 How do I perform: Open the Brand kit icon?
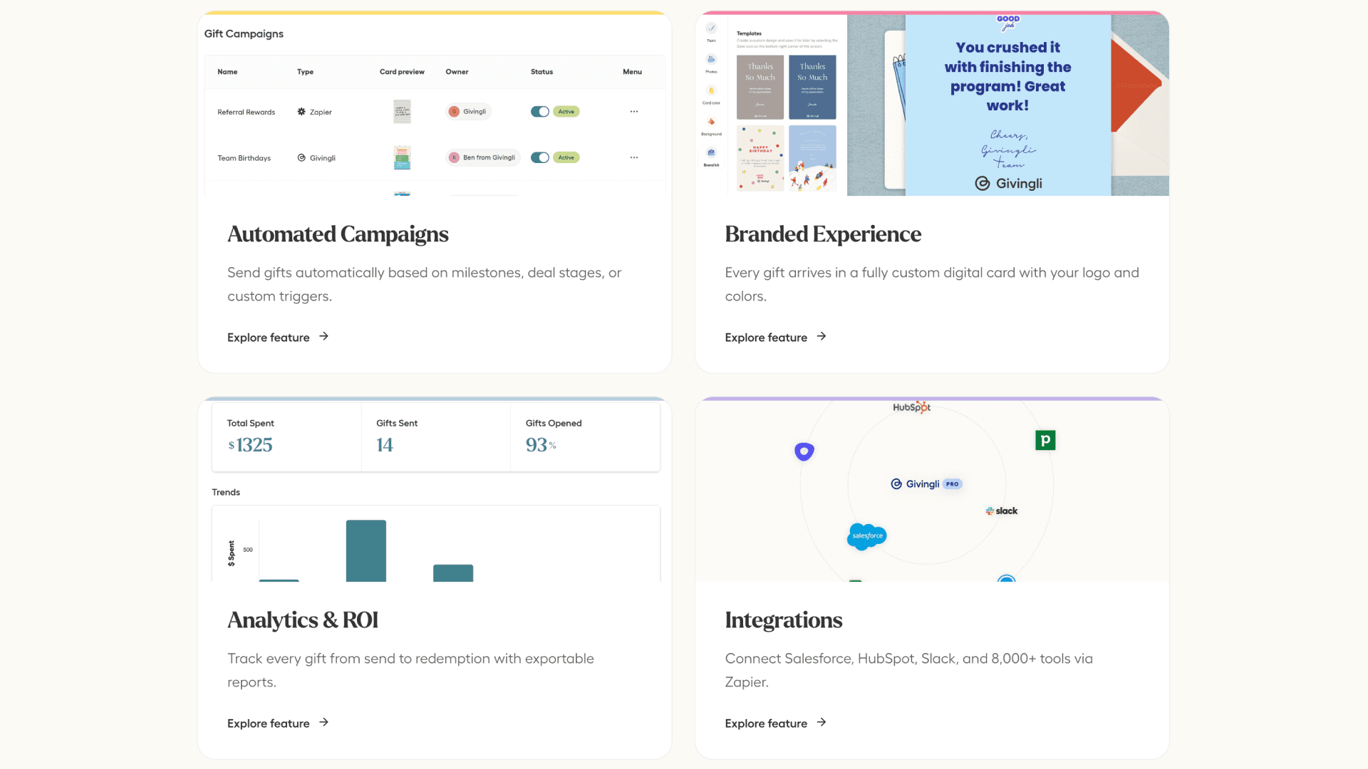[x=711, y=152]
